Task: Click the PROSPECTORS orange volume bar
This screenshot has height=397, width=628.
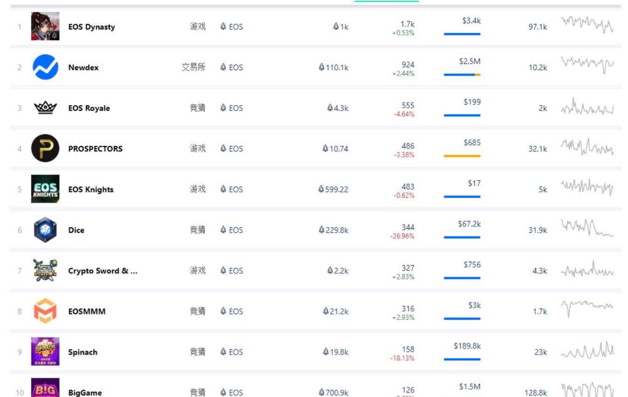Action: click(462, 156)
